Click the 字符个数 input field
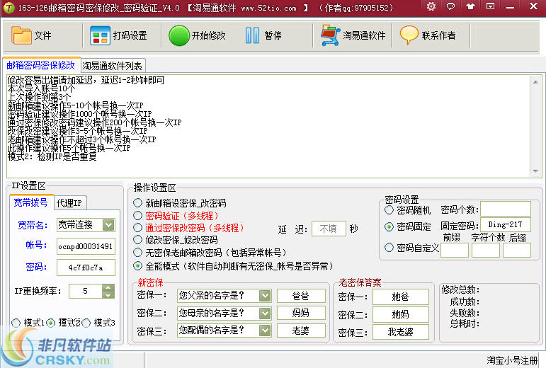This screenshot has height=368, width=546. click(486, 250)
